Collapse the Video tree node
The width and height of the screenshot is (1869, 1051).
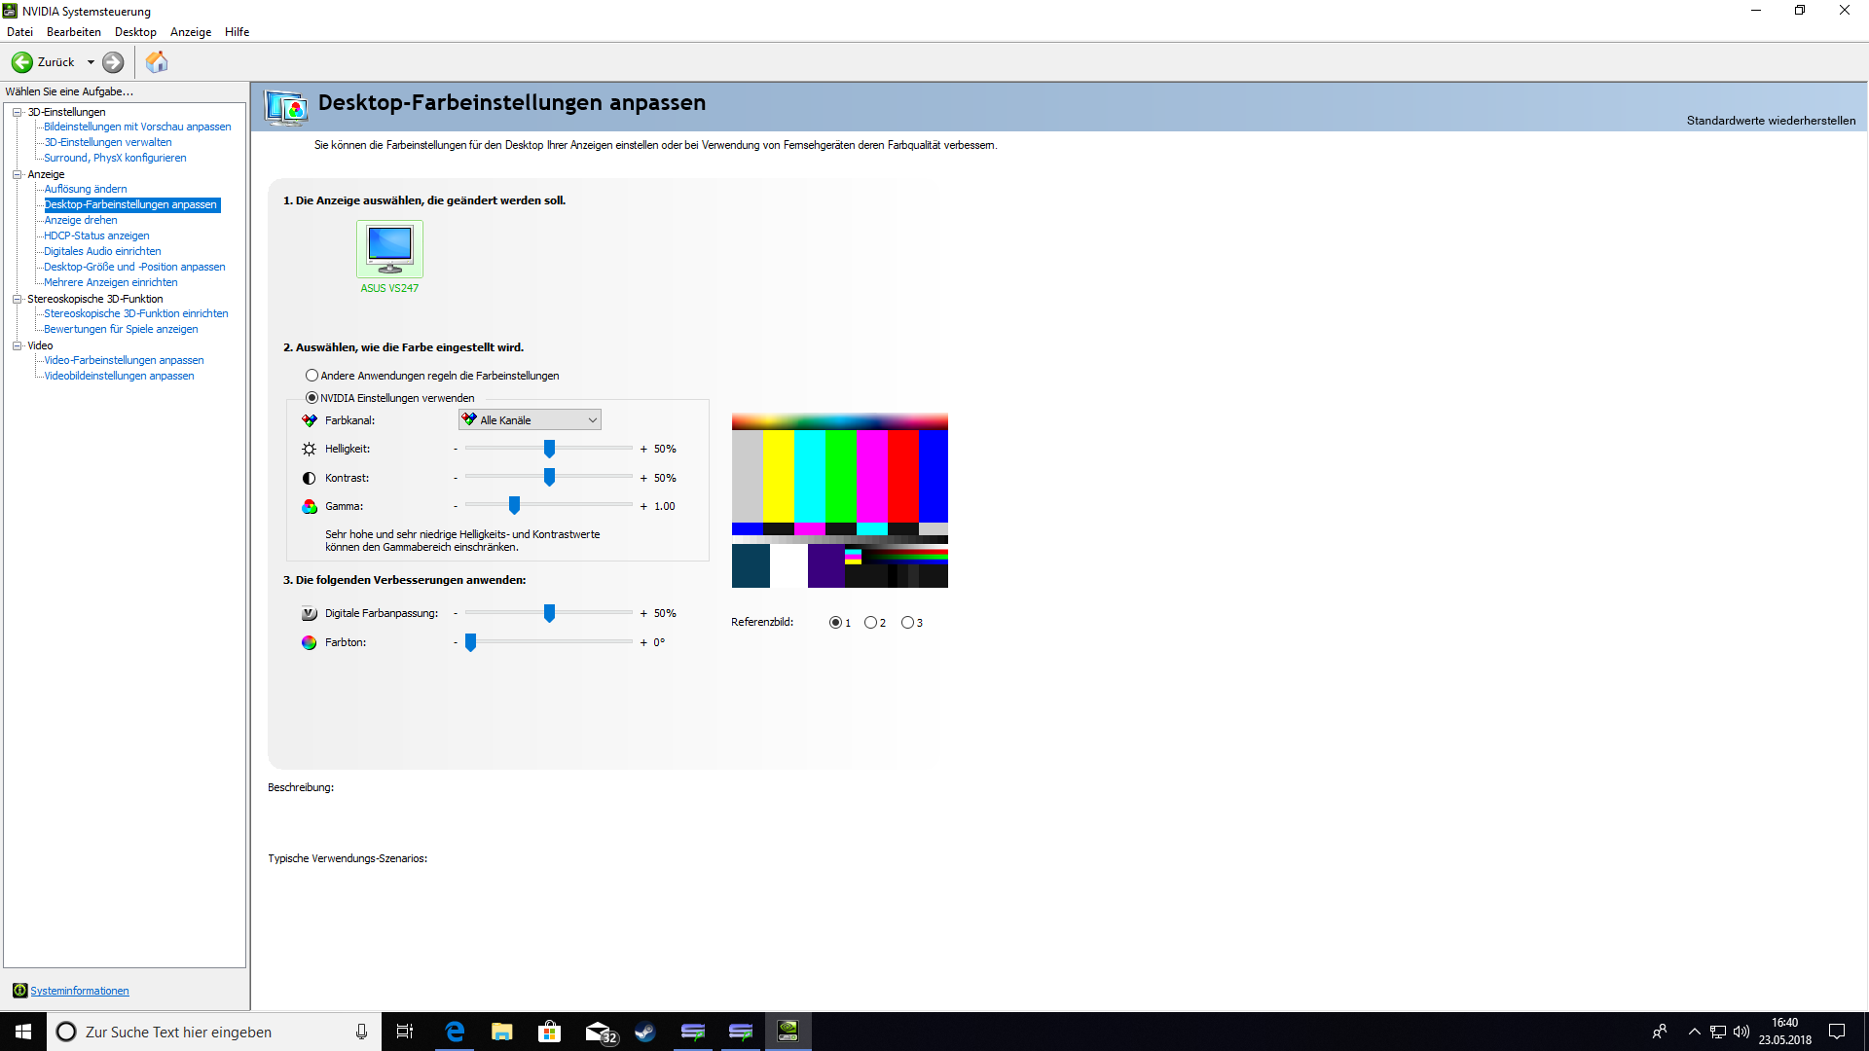pyautogui.click(x=17, y=345)
